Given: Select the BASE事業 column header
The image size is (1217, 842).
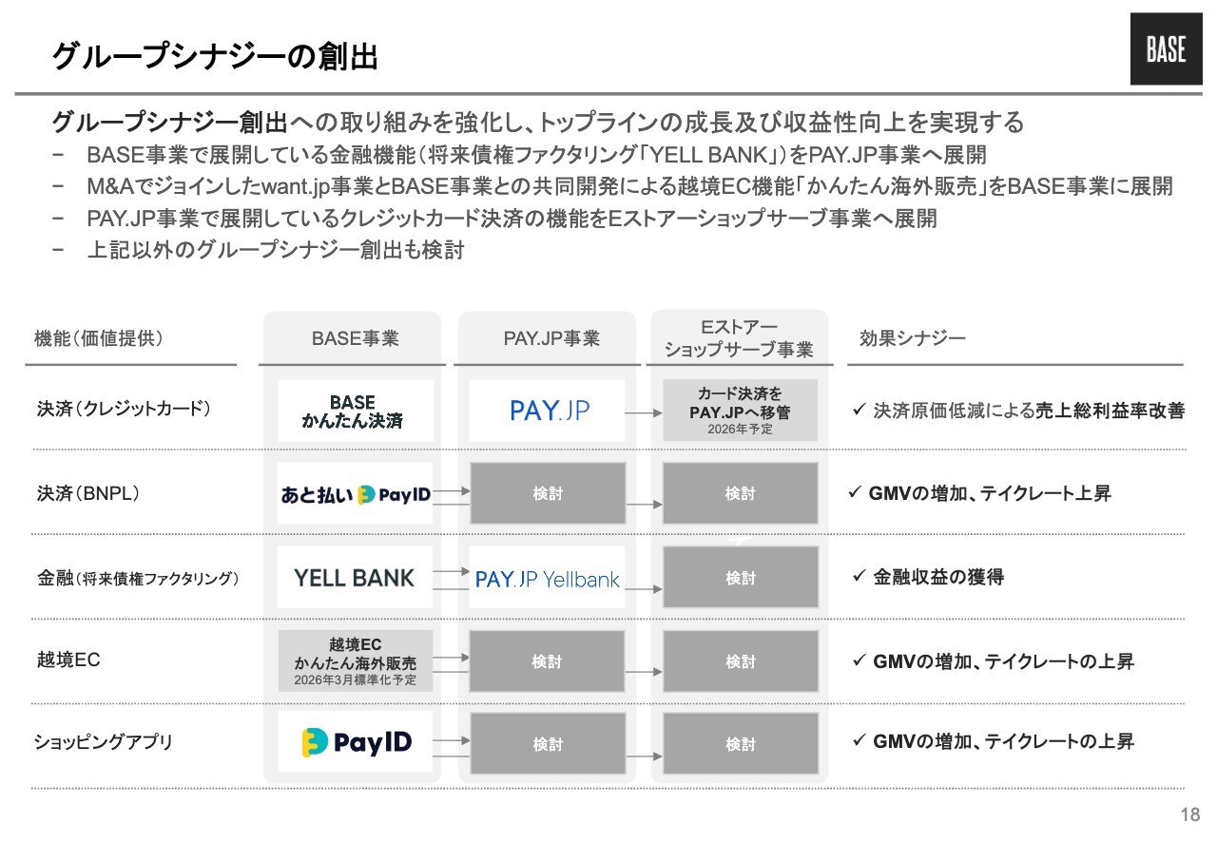Looking at the screenshot, I should tap(355, 338).
